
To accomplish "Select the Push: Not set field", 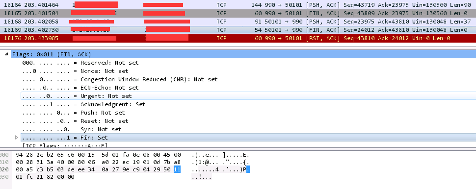I will pos(74,112).
